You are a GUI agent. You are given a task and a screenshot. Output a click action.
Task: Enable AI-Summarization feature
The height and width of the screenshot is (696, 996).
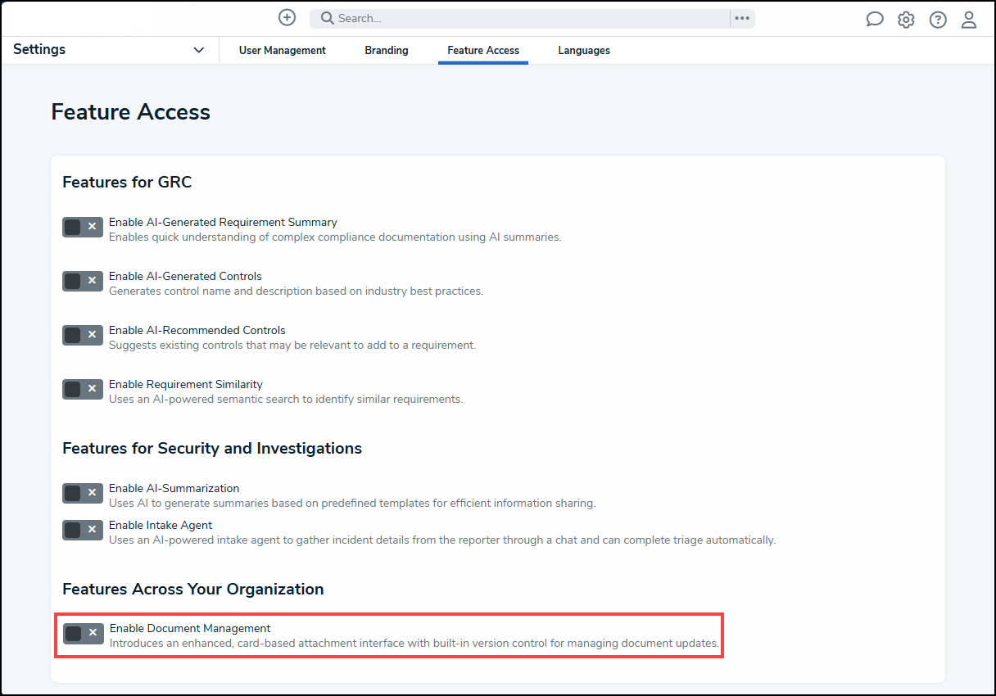point(82,493)
